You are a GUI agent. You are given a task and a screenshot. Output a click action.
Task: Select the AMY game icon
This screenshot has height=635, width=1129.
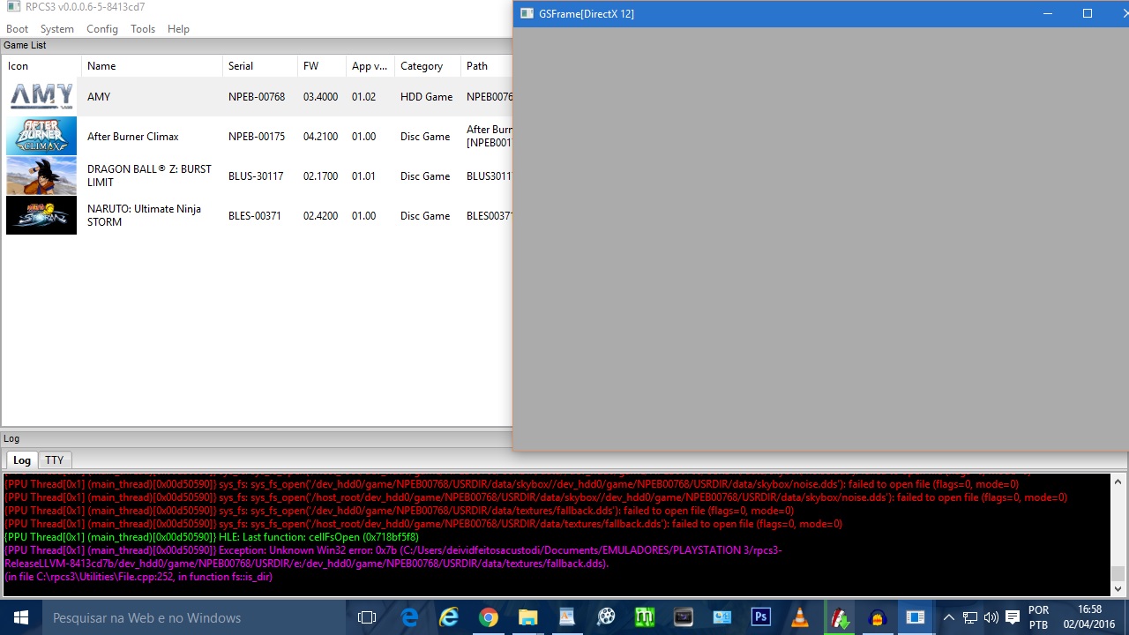point(41,96)
